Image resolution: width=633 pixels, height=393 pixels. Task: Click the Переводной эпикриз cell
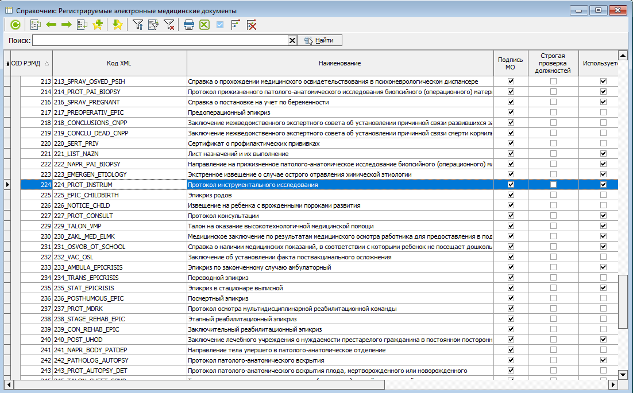coord(340,277)
